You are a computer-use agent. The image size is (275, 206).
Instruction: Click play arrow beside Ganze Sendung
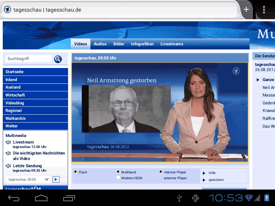click(x=258, y=80)
